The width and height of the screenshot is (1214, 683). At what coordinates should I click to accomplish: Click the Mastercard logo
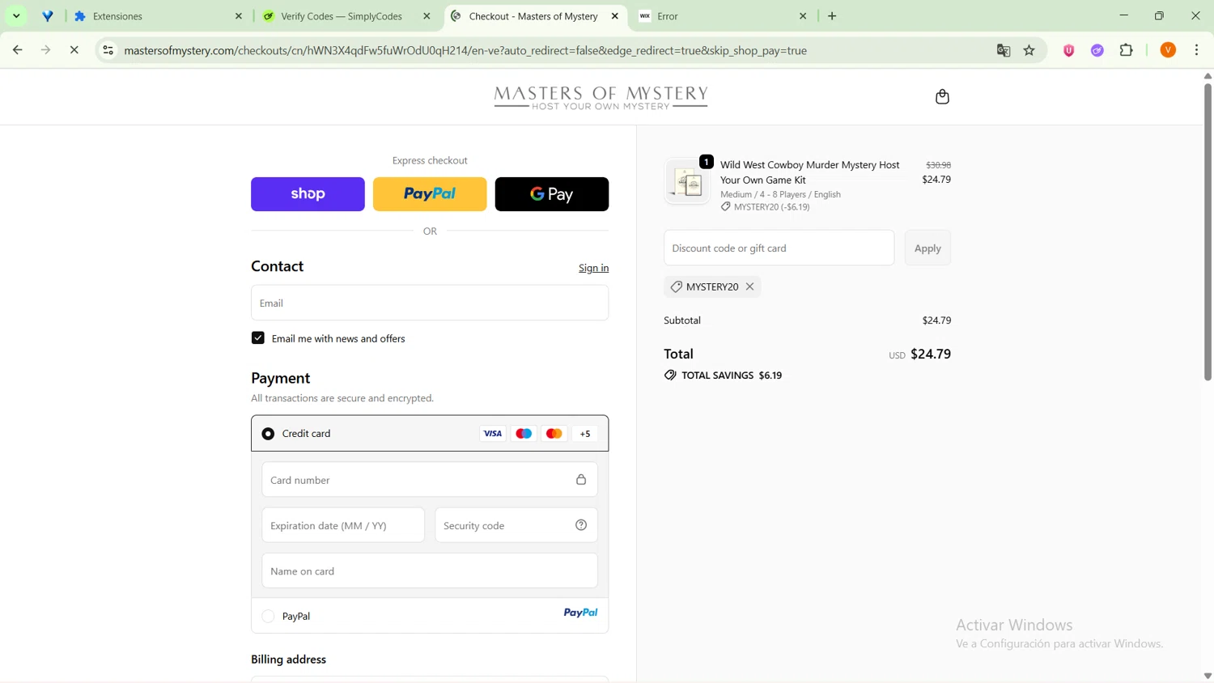pos(554,434)
